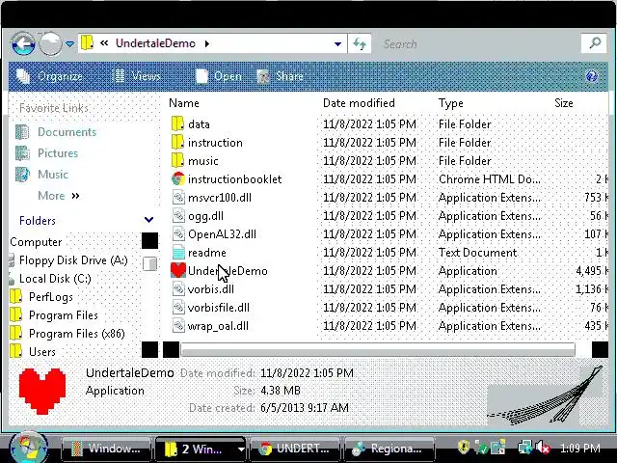Open Users folder in tree
The width and height of the screenshot is (617, 463).
point(42,351)
